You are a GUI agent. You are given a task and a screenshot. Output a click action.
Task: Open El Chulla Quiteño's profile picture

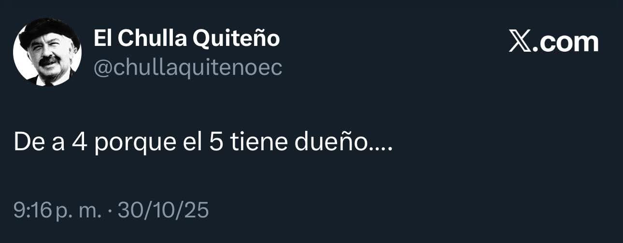pyautogui.click(x=47, y=53)
